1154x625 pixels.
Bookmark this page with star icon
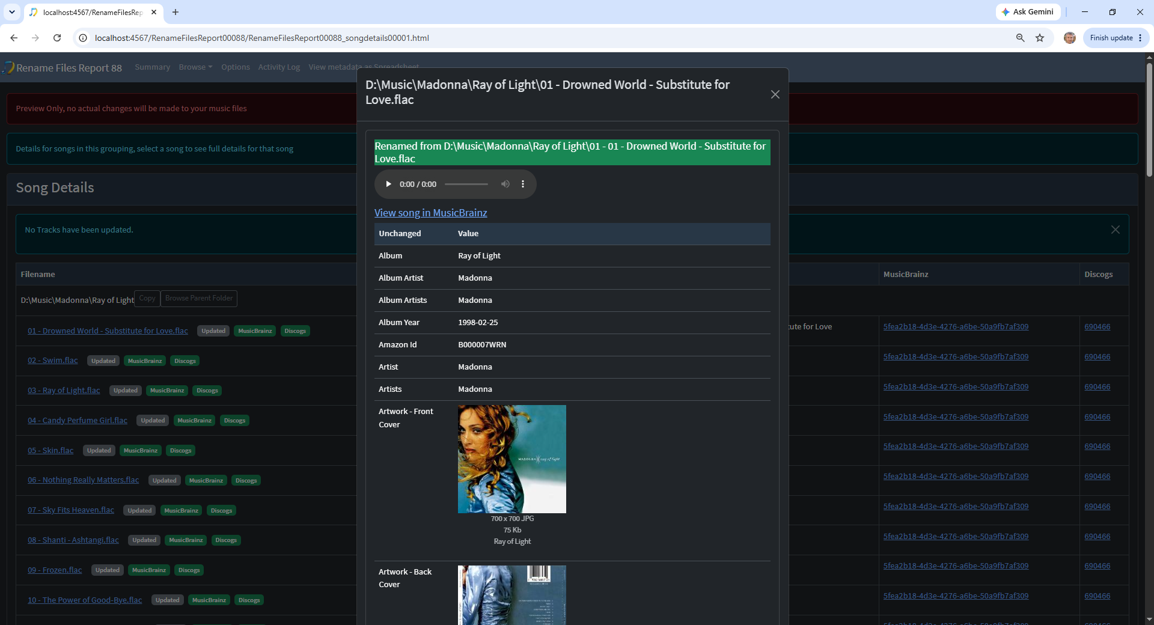(x=1040, y=38)
